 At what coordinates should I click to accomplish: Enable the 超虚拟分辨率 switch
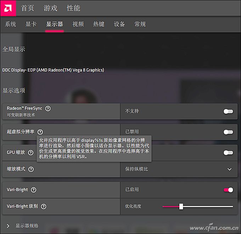tap(228, 132)
